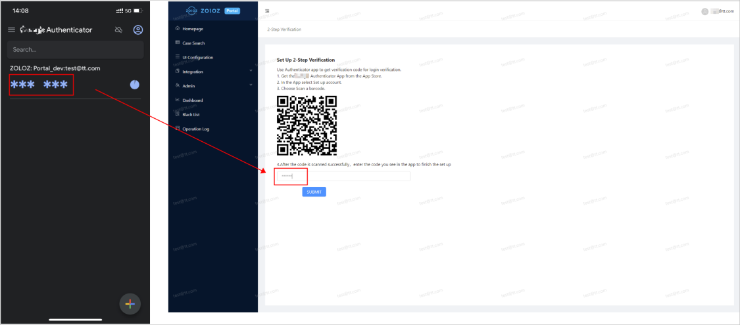
Task: Click the 2-step setup QR code
Action: click(x=307, y=125)
